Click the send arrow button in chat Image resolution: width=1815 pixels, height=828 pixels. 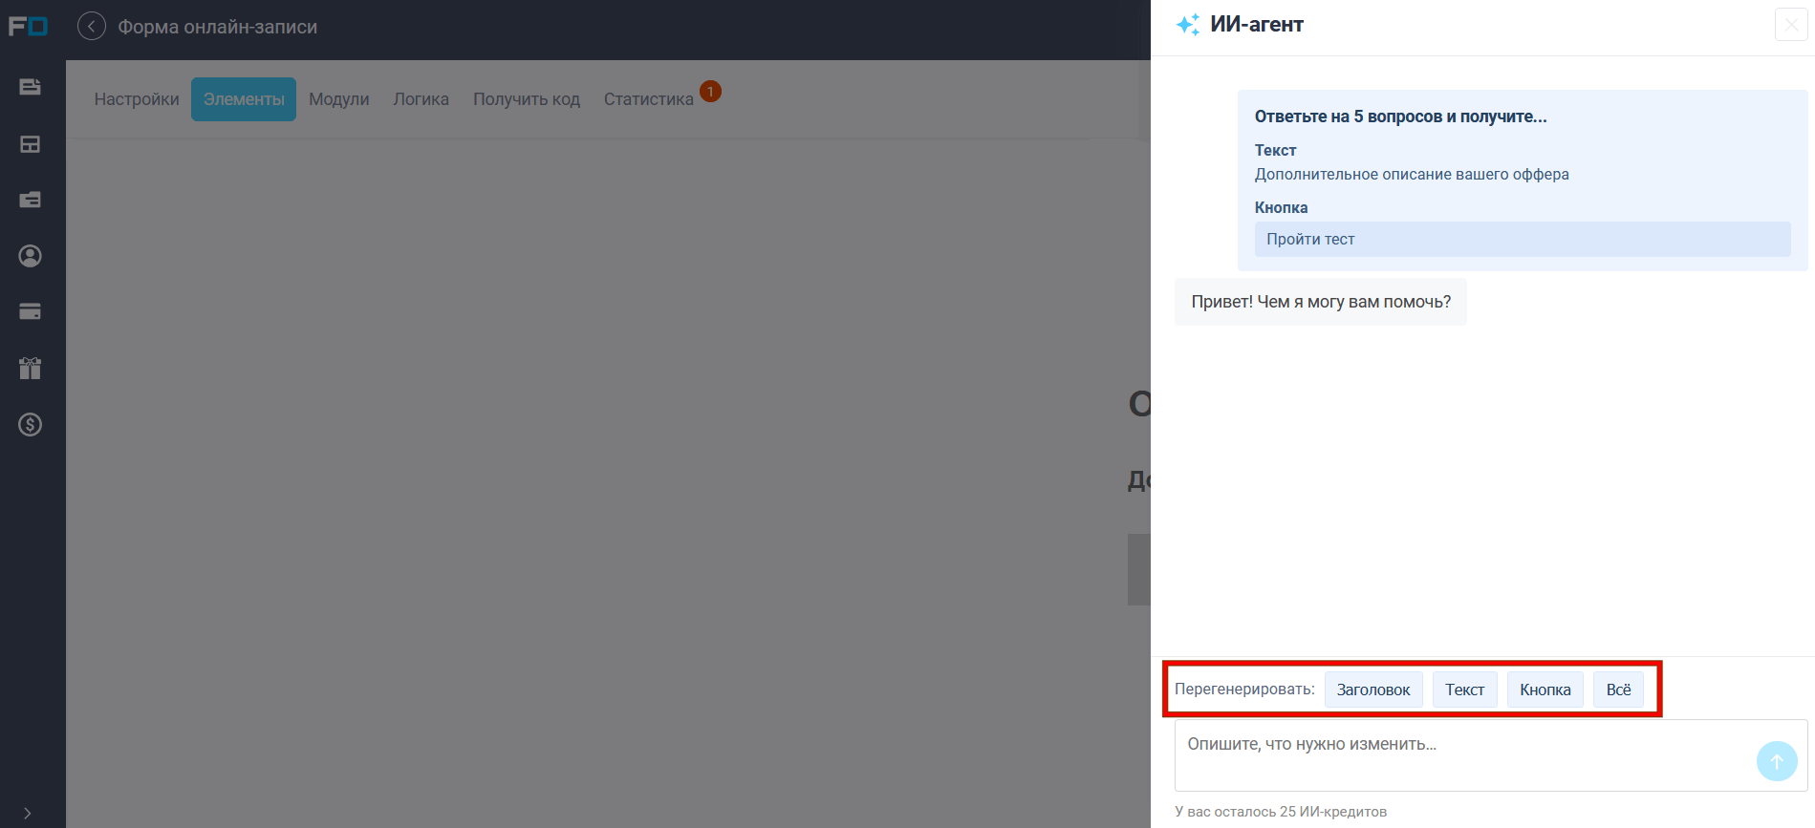coord(1777,761)
